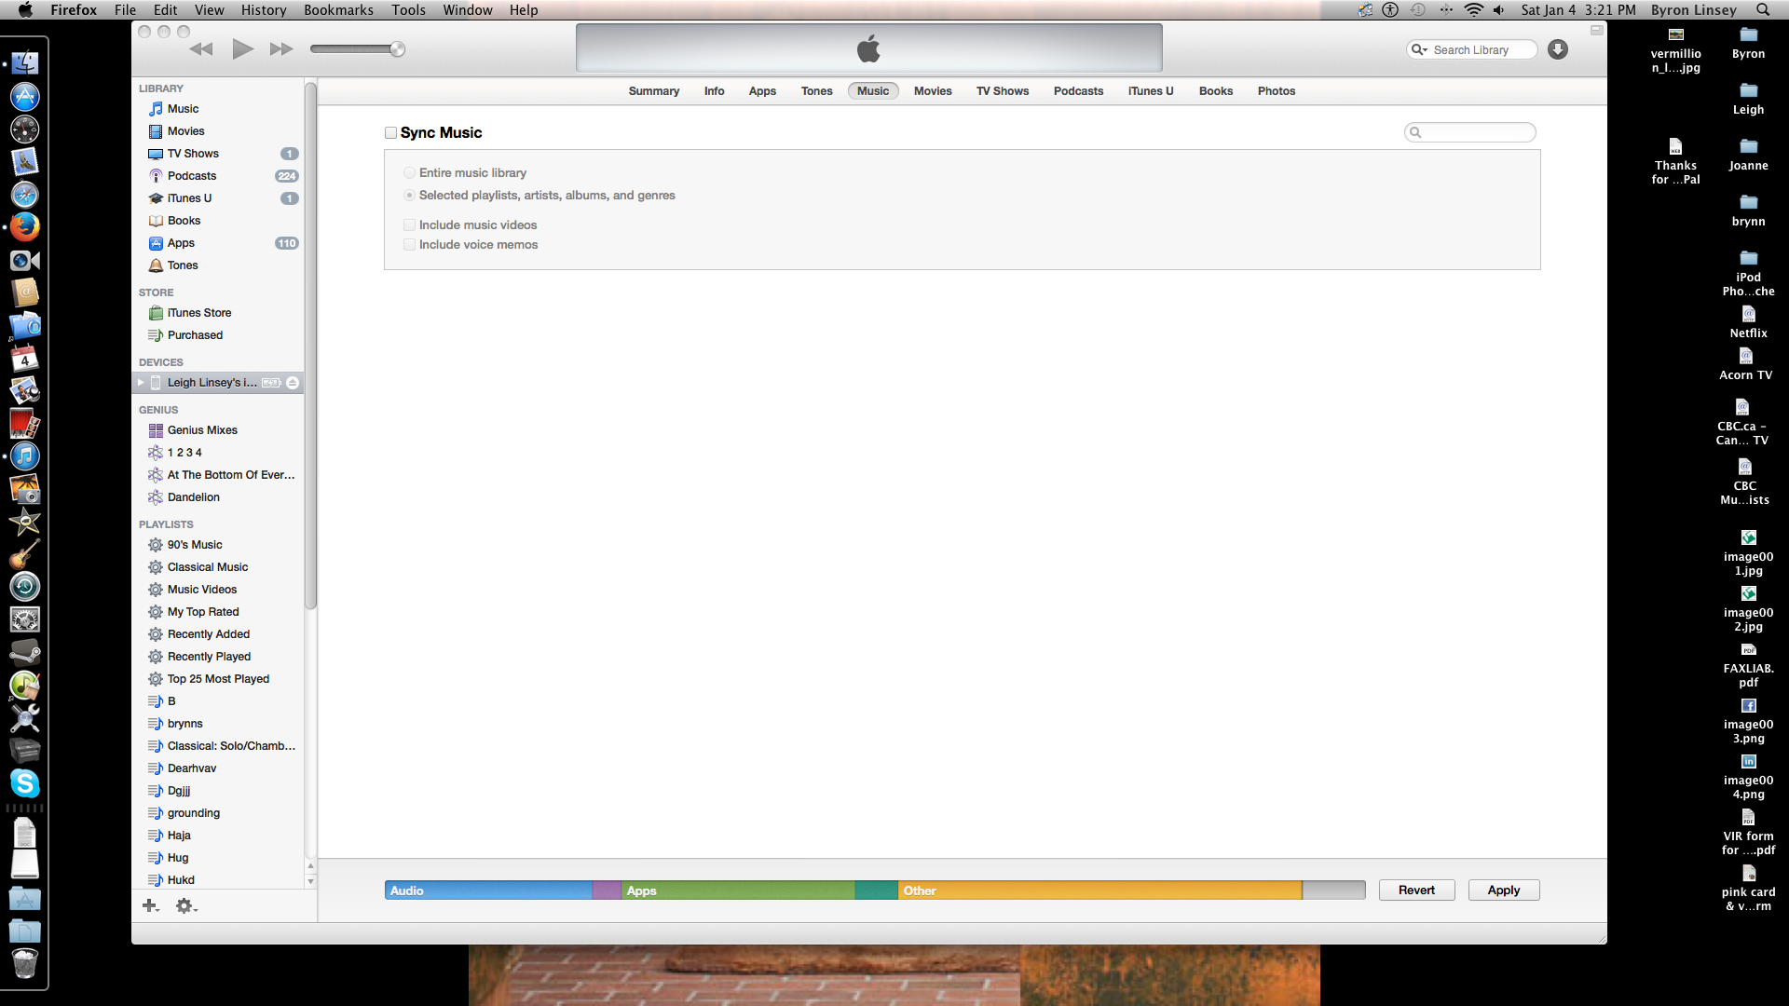Click the Play button

242,49
